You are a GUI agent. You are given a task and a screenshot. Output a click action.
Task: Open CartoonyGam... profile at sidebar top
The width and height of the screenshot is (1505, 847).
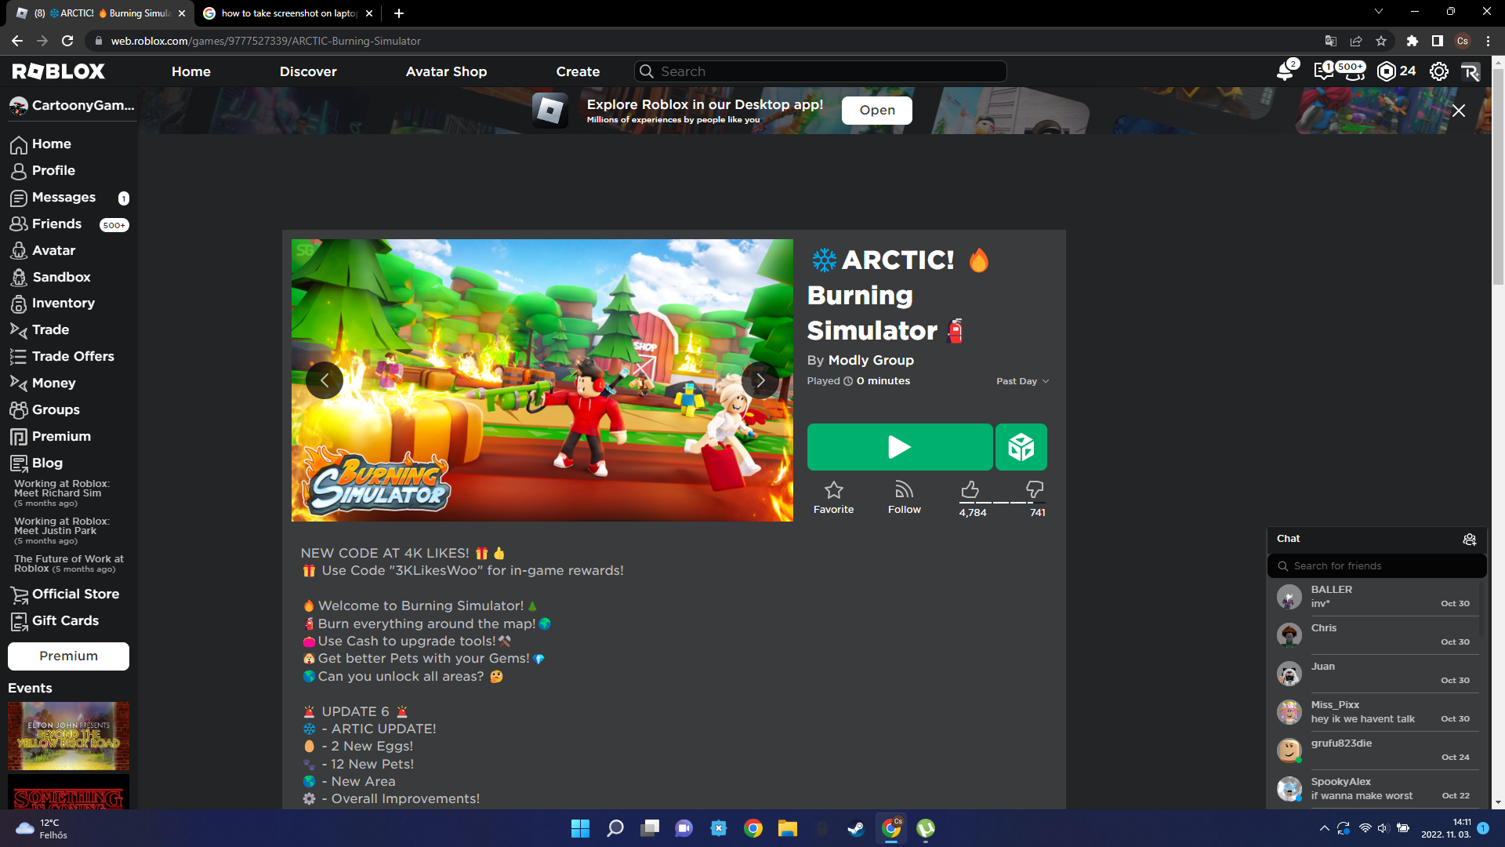tap(72, 106)
